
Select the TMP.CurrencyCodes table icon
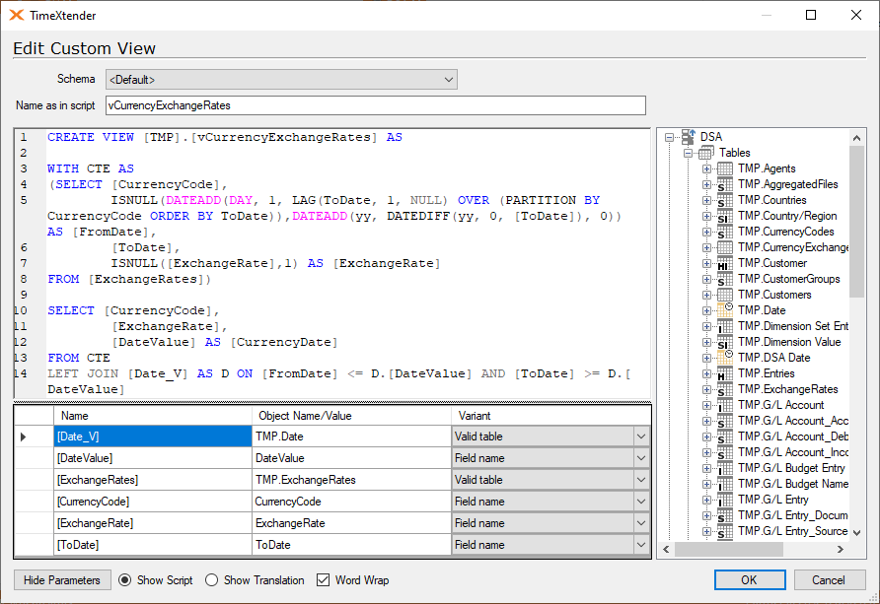(x=725, y=232)
